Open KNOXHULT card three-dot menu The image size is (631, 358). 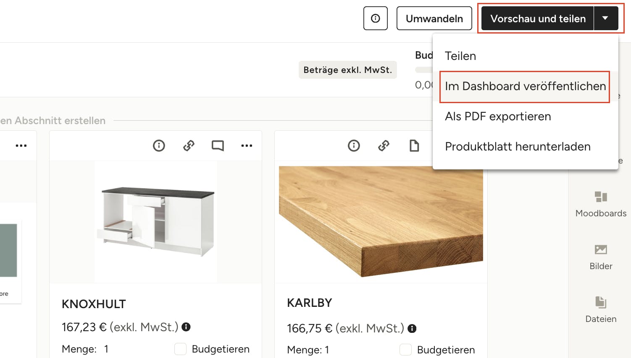[x=247, y=145]
